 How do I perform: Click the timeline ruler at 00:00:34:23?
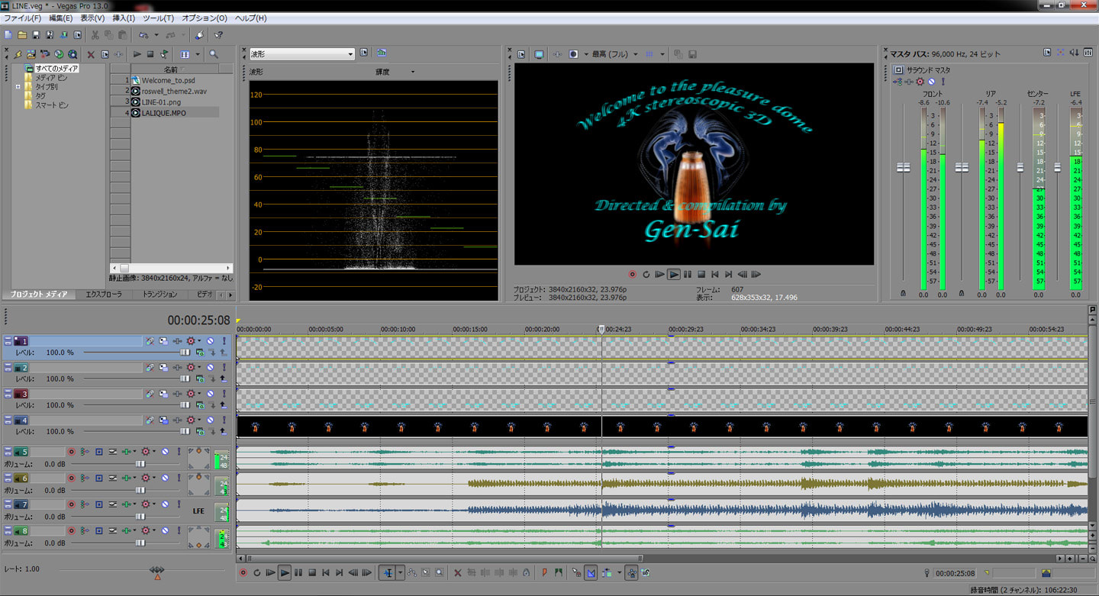[x=759, y=330]
